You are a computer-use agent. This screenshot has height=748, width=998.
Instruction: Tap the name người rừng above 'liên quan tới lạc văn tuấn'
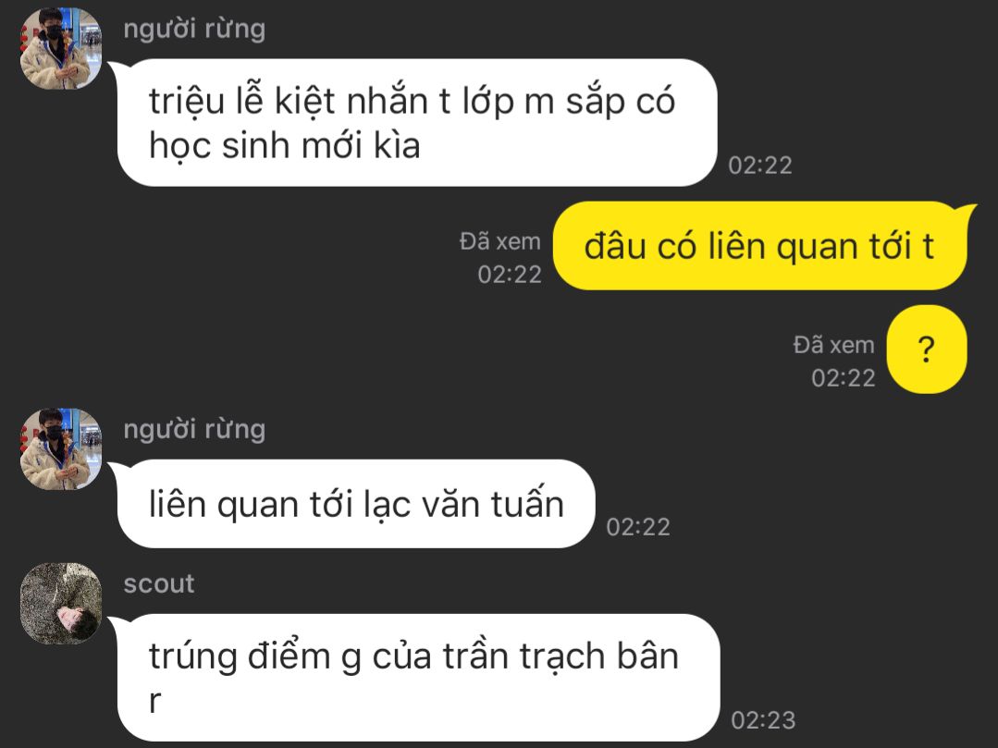tap(194, 429)
